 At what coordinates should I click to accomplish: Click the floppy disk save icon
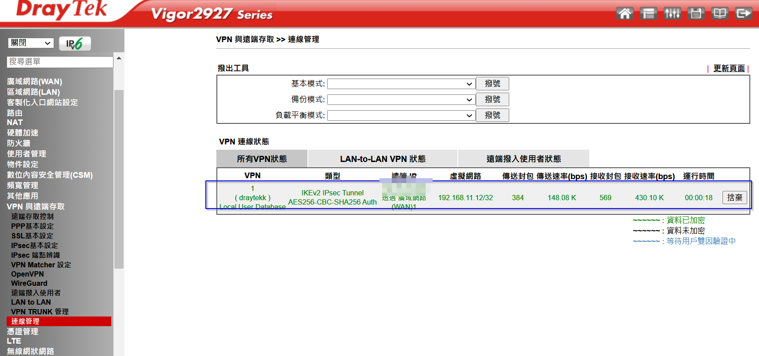coord(696,13)
